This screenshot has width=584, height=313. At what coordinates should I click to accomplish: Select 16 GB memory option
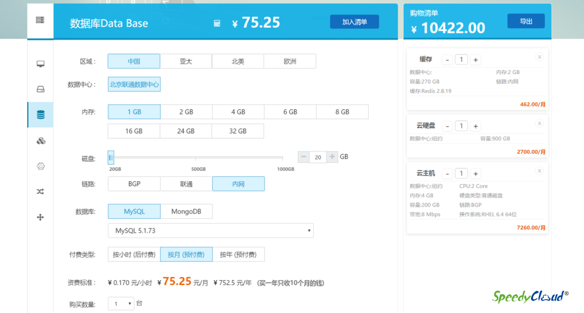[x=134, y=131]
